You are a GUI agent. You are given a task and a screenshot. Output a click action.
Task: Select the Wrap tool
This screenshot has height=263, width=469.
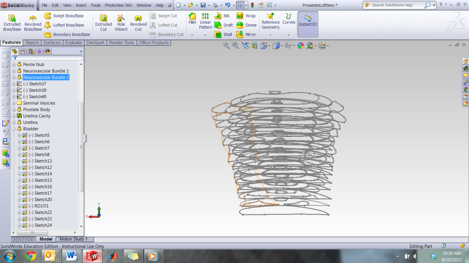[x=246, y=16]
